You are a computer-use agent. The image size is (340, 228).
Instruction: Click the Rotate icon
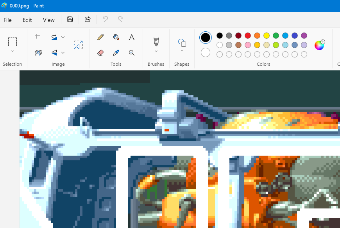pos(54,37)
